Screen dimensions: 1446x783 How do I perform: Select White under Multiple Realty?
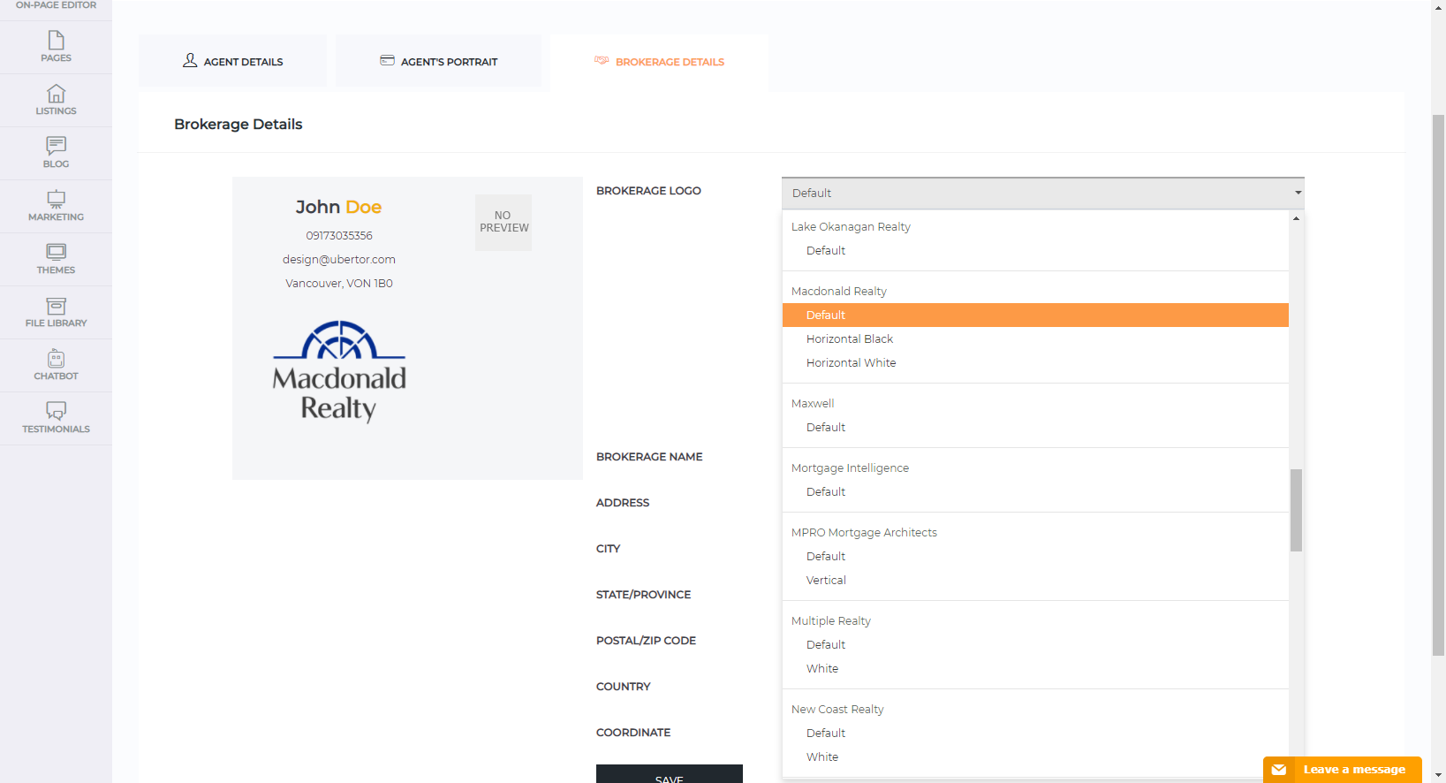click(1035, 669)
